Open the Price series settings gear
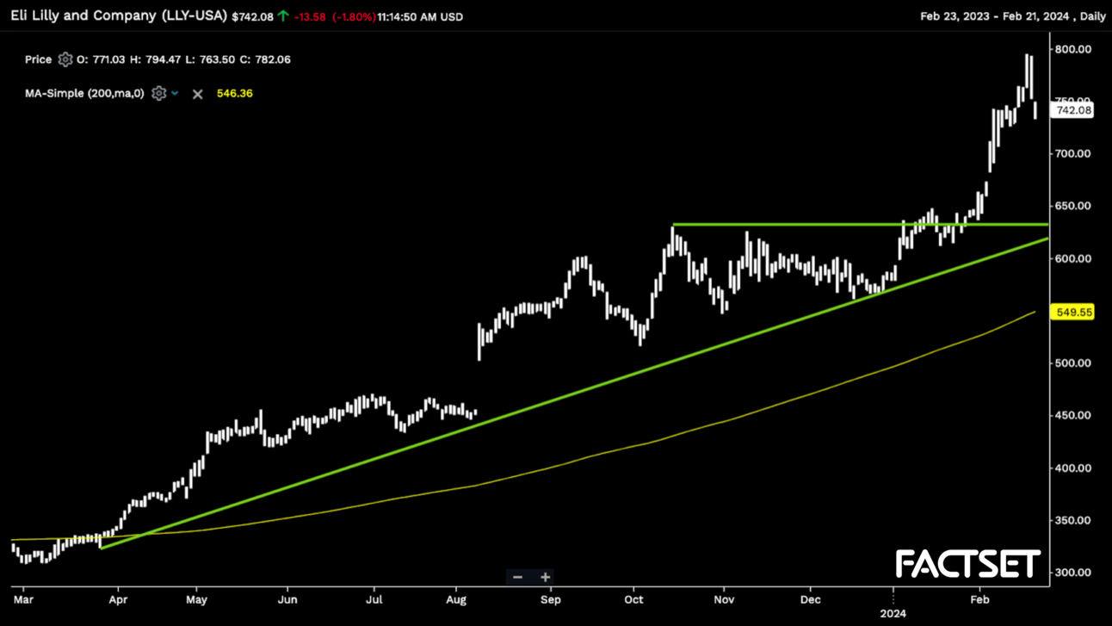Screen dimensions: 1112x626 click(x=65, y=59)
